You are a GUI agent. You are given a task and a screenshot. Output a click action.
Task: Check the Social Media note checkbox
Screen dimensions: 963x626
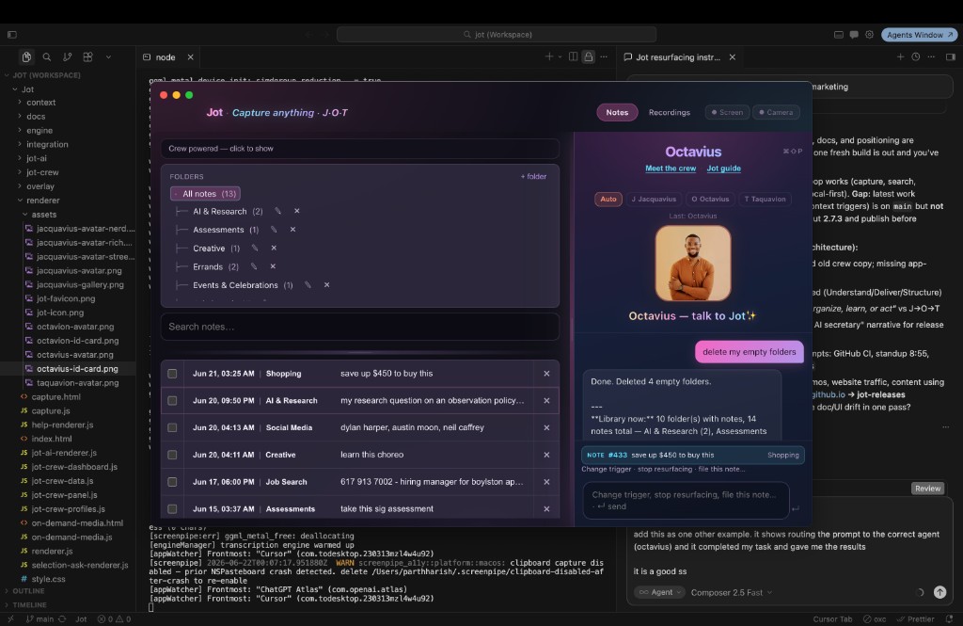[x=172, y=427]
